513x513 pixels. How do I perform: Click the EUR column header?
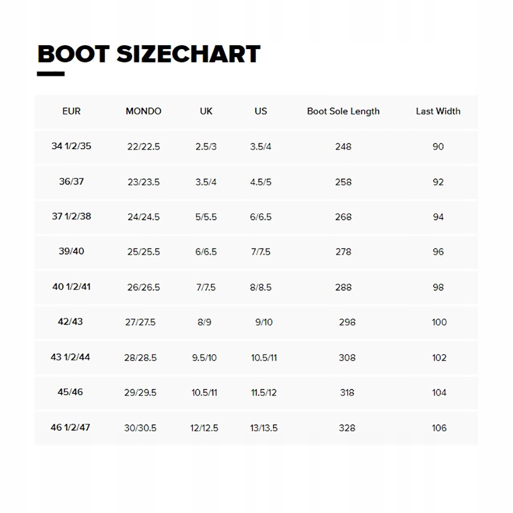[71, 111]
